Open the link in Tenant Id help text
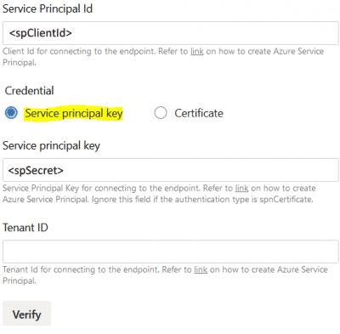The image size is (340, 334). pyautogui.click(x=201, y=269)
